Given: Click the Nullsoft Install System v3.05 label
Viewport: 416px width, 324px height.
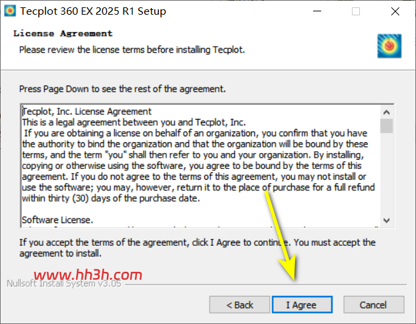Looking at the screenshot, I should 64,283.
